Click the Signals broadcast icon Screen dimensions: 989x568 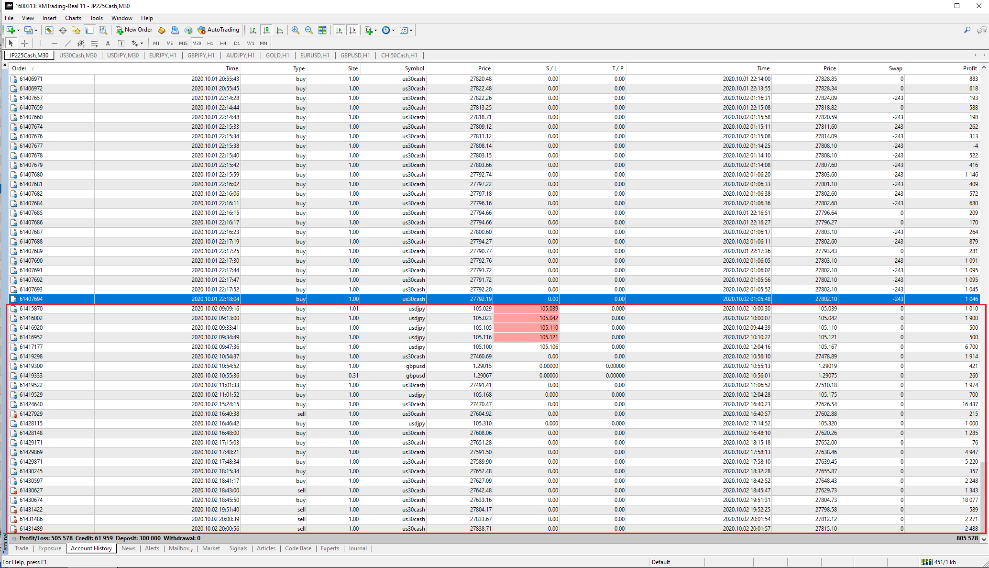(188, 30)
